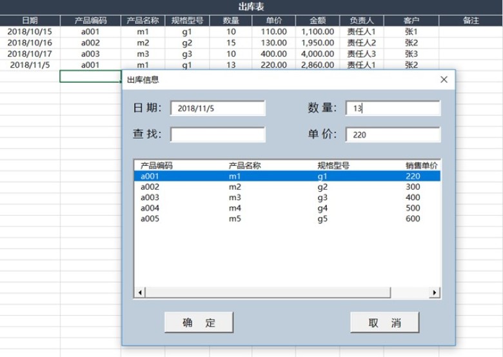
Task: Click the 负责人 spreadsheet header cell
Action: tap(362, 21)
